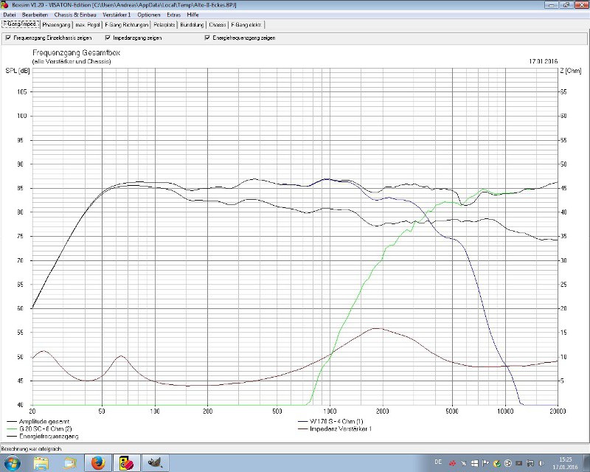Screen dimensions: 590x472
Task: Open the folder icon beside the Start button
Action: pyautogui.click(x=41, y=462)
